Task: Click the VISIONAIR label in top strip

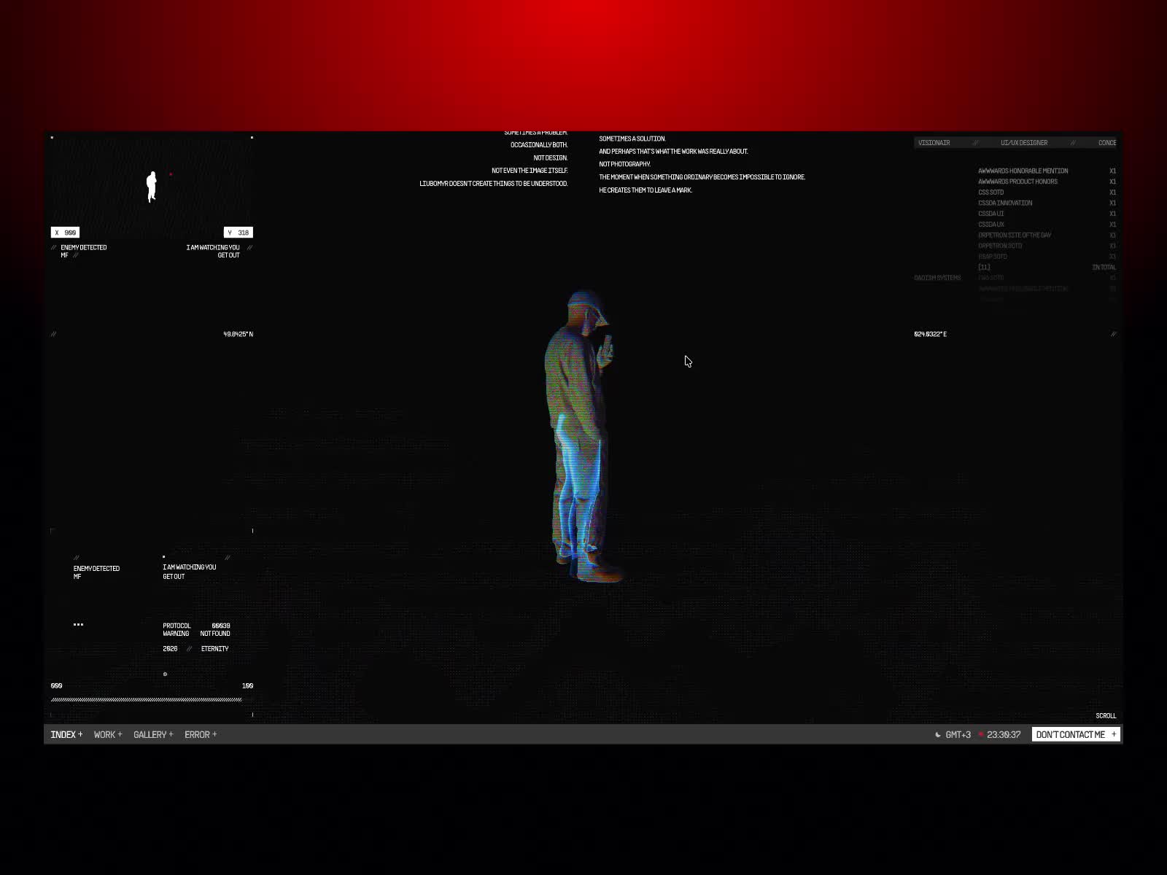Action: click(x=934, y=143)
